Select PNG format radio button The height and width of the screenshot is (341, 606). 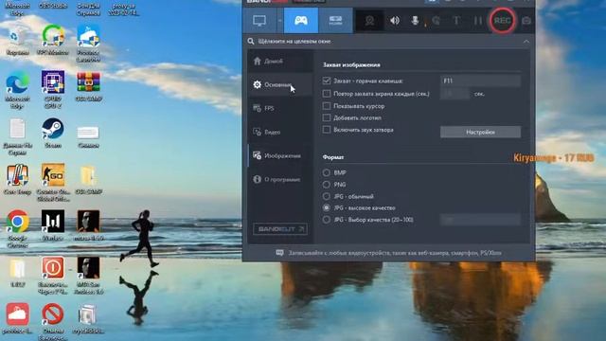tap(327, 185)
